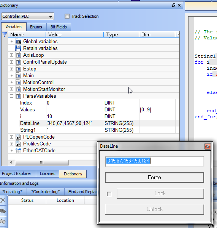Open the *Local log* tab

(x=13, y=192)
